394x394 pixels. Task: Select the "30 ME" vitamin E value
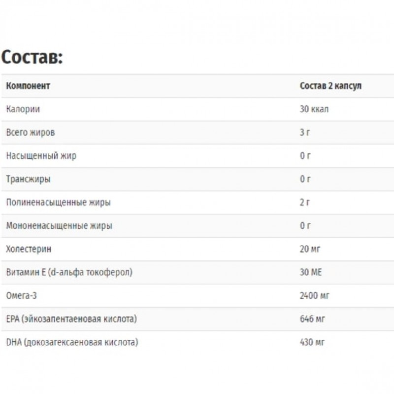[x=311, y=272]
